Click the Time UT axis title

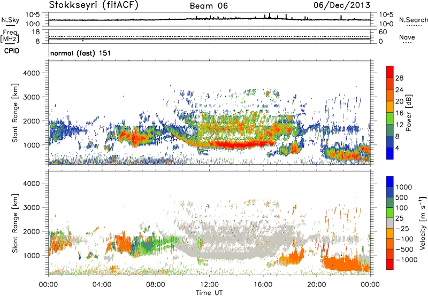click(209, 293)
